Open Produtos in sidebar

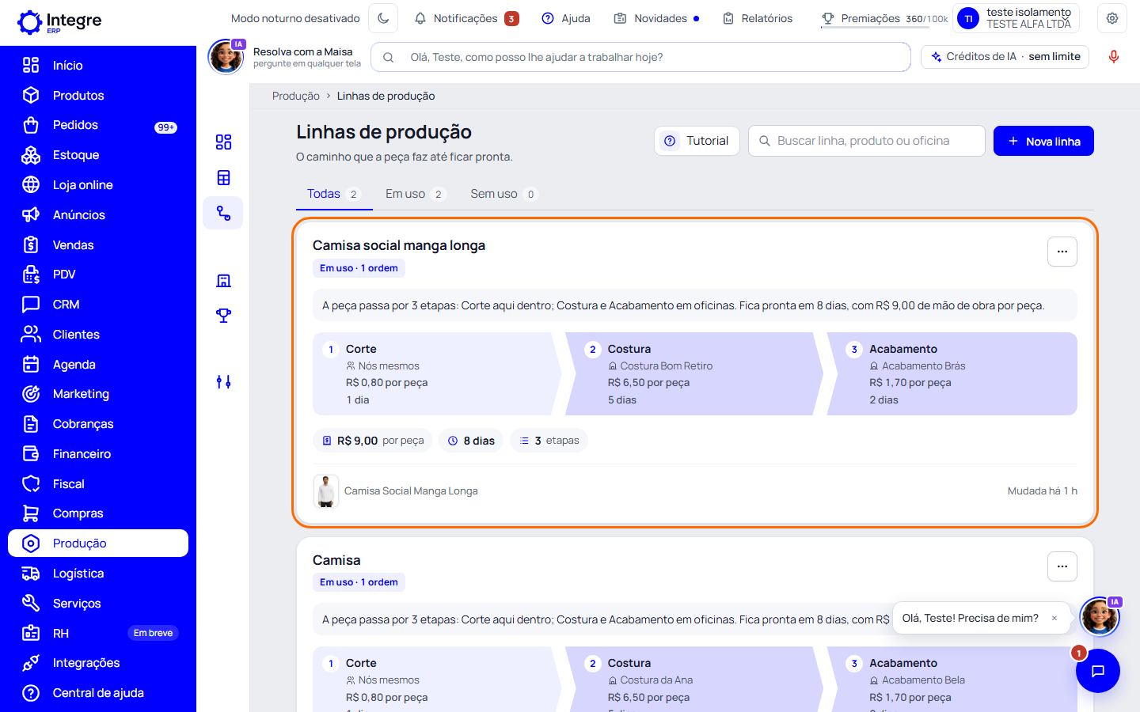[x=98, y=96]
